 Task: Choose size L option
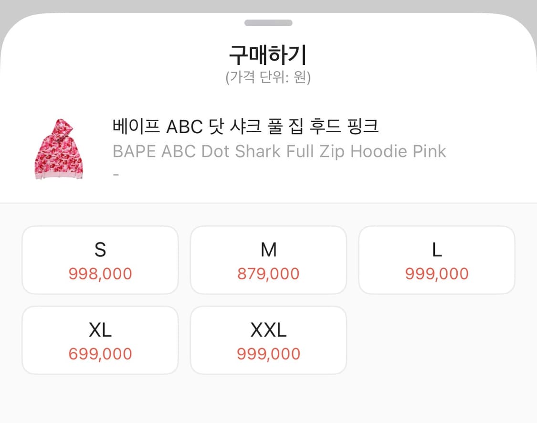click(x=437, y=260)
